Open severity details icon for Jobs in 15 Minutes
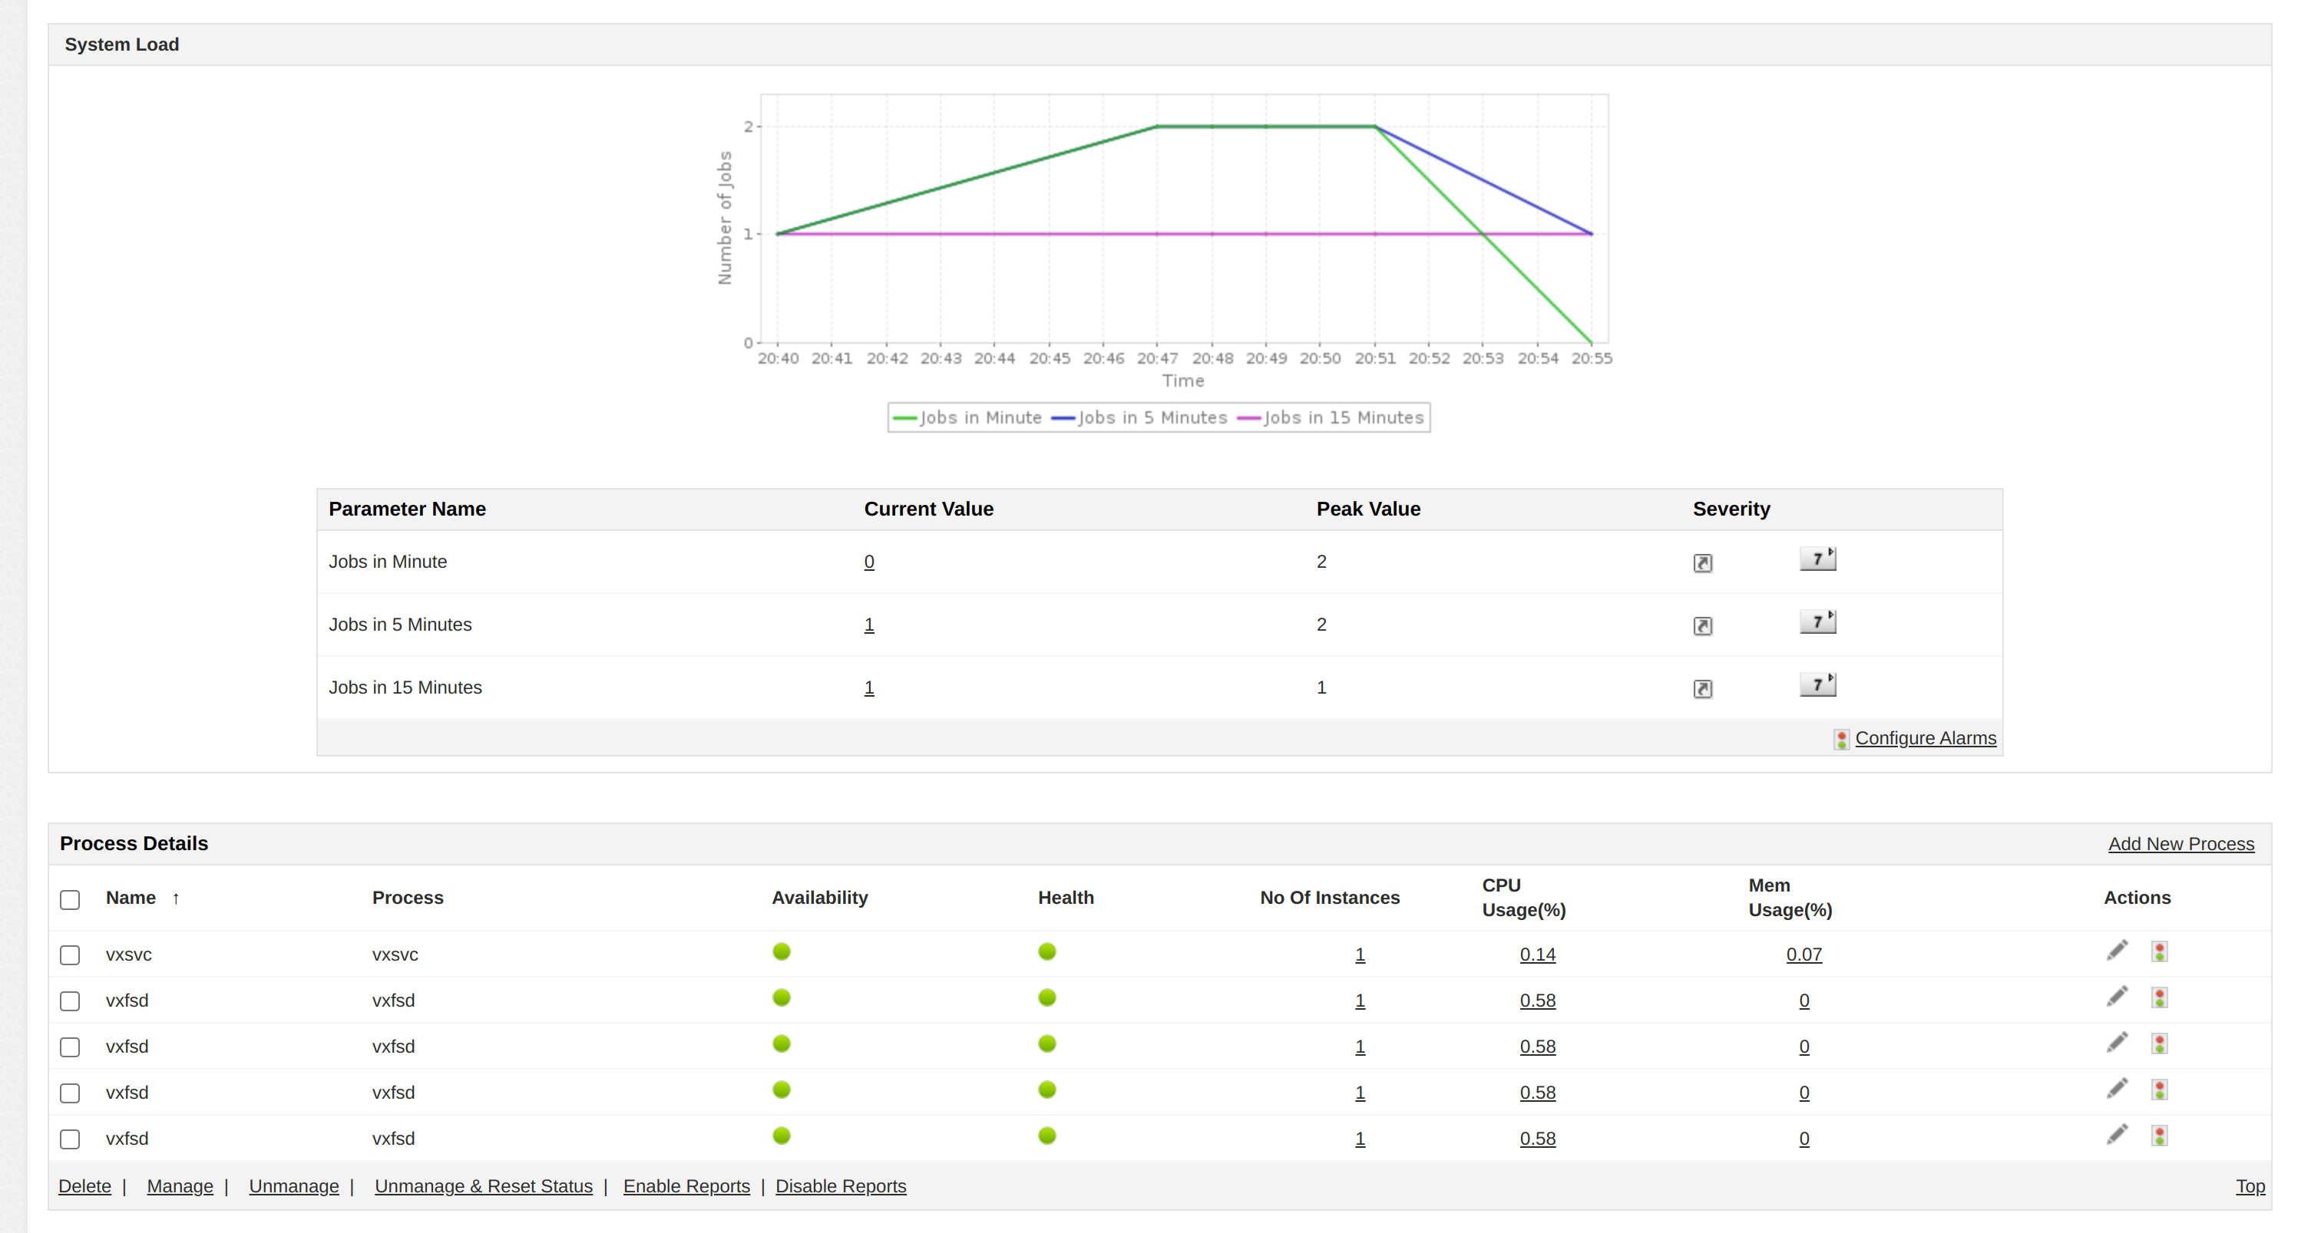This screenshot has width=2311, height=1233. [1702, 689]
